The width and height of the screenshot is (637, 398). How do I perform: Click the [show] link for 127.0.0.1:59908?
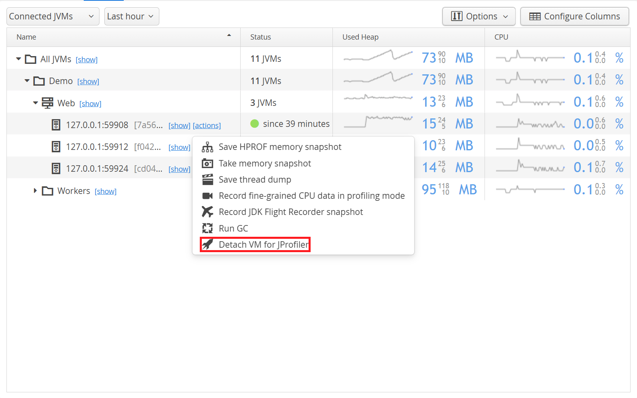pyautogui.click(x=180, y=126)
